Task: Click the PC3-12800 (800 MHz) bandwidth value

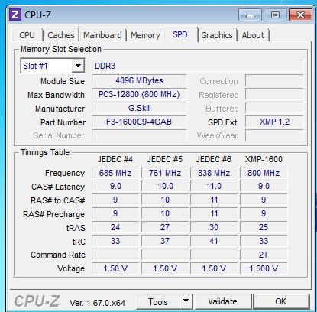Action: (x=139, y=94)
